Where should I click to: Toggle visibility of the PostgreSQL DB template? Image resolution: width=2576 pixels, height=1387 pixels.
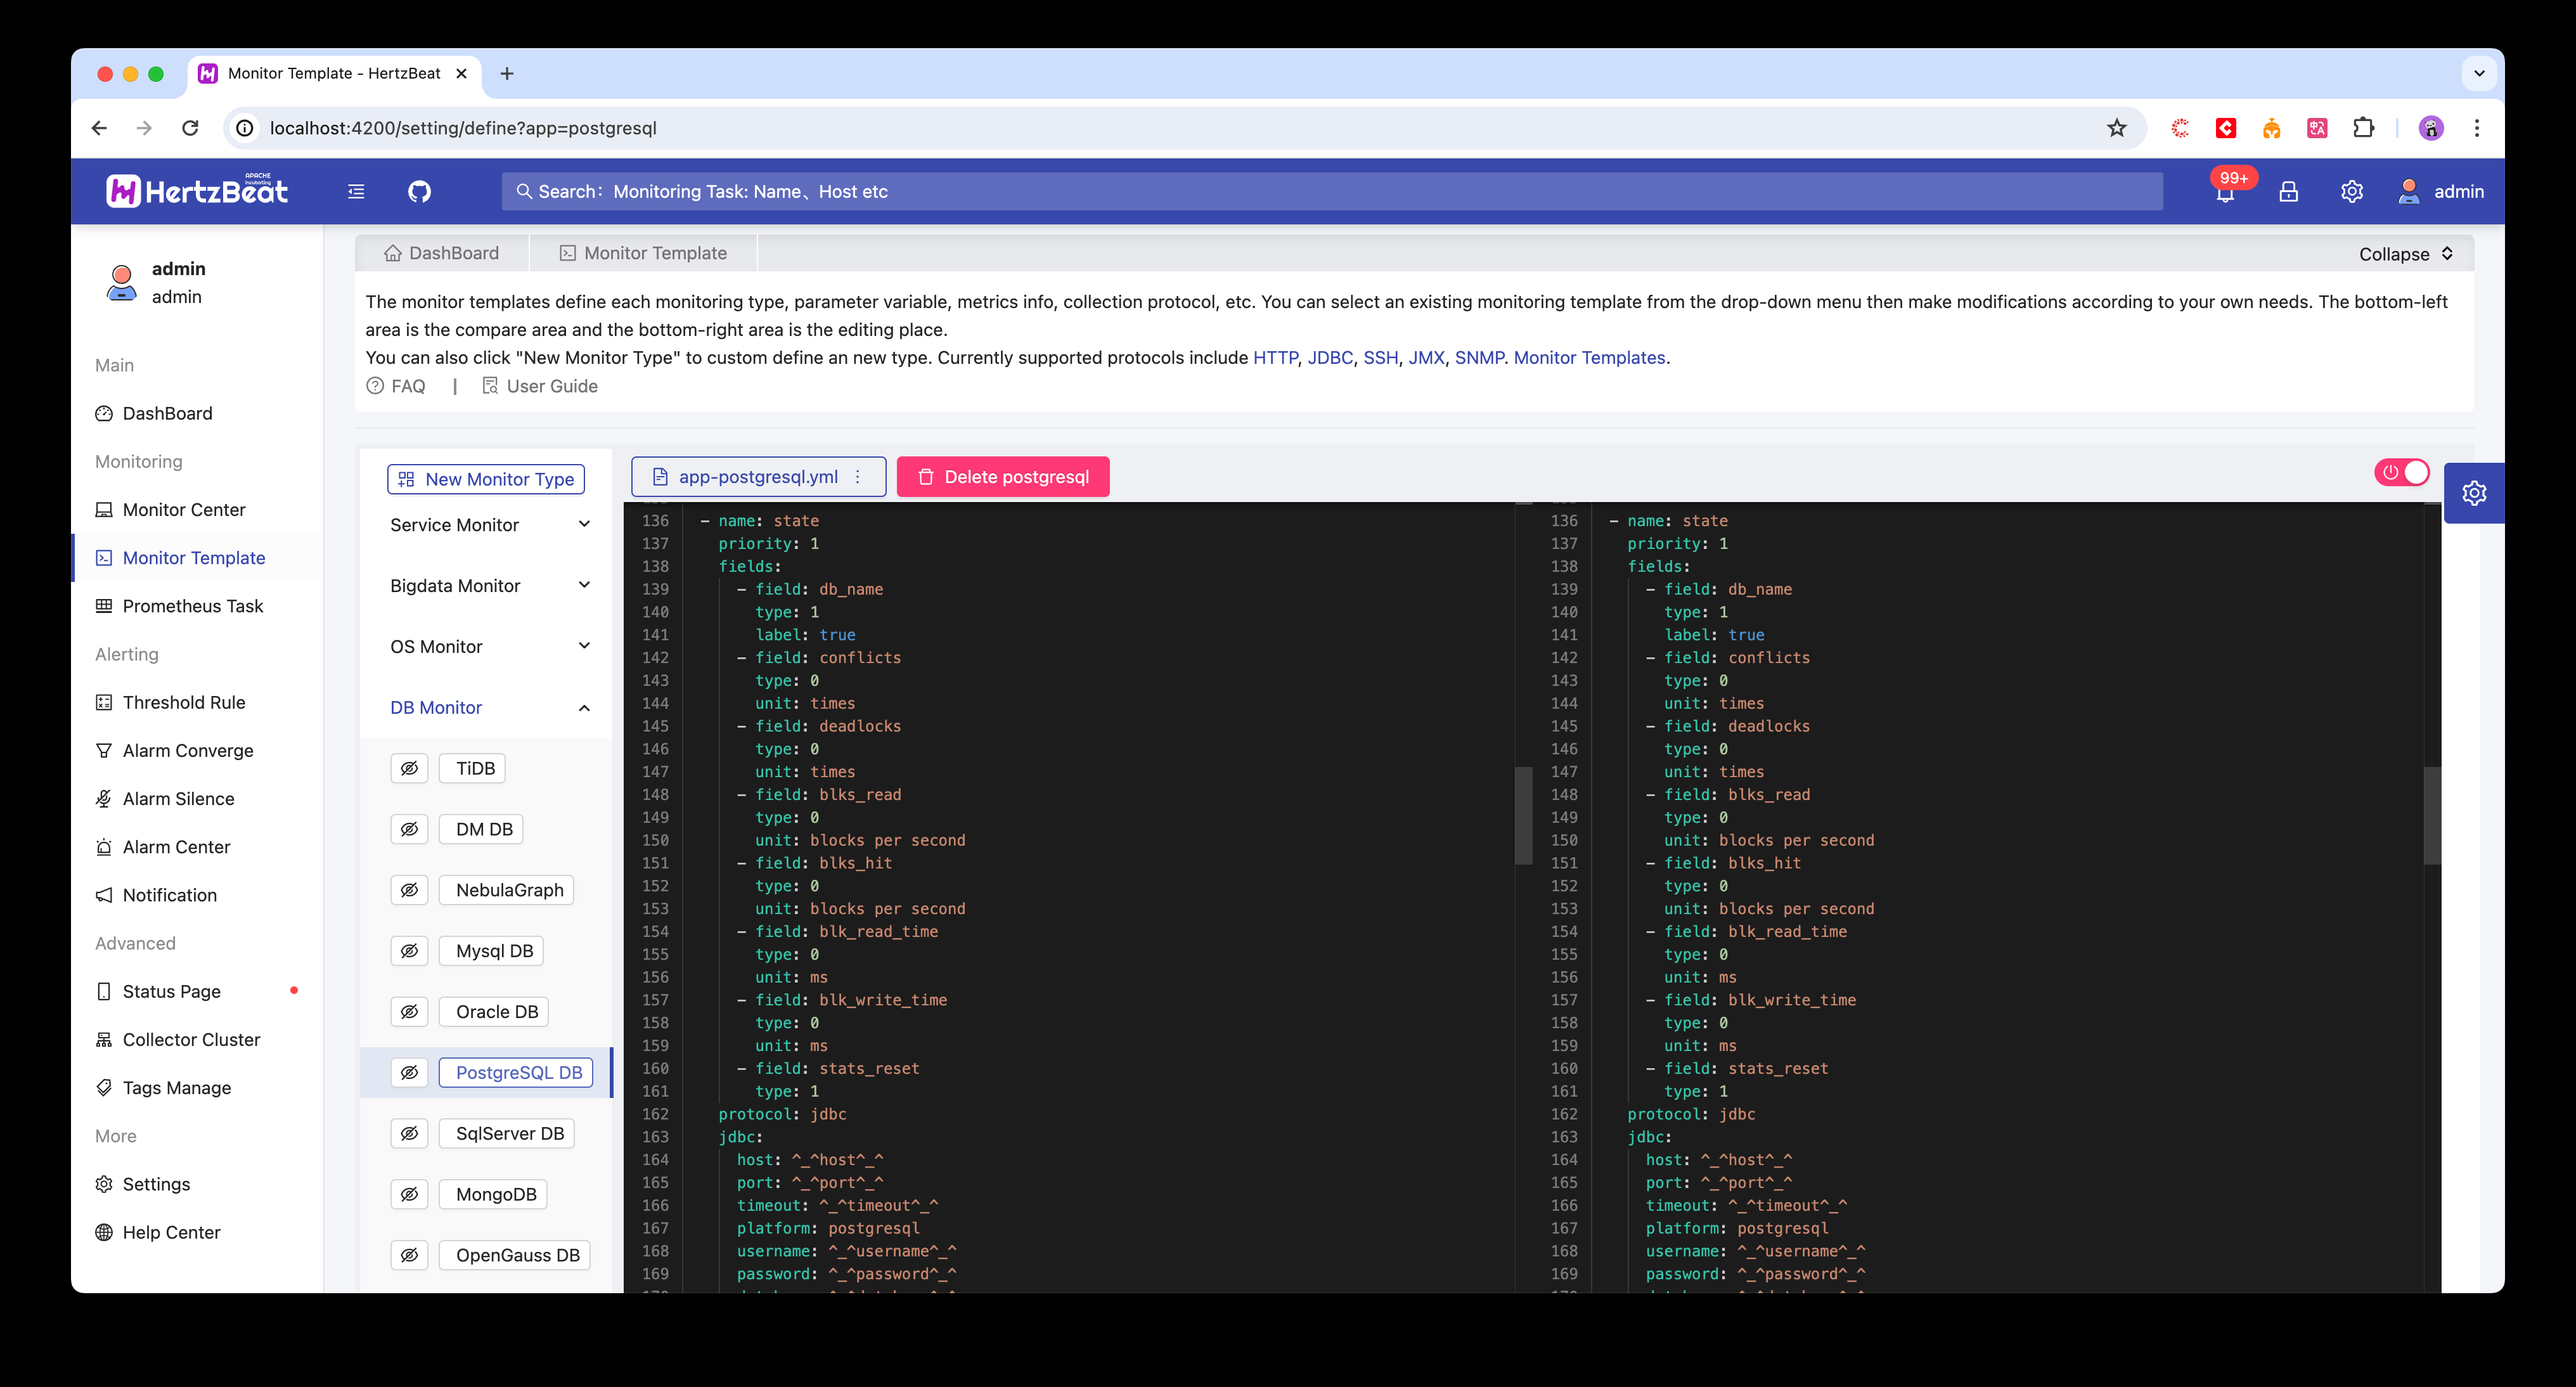click(x=409, y=1072)
